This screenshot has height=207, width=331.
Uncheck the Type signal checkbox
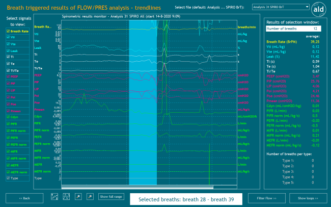point(8,178)
